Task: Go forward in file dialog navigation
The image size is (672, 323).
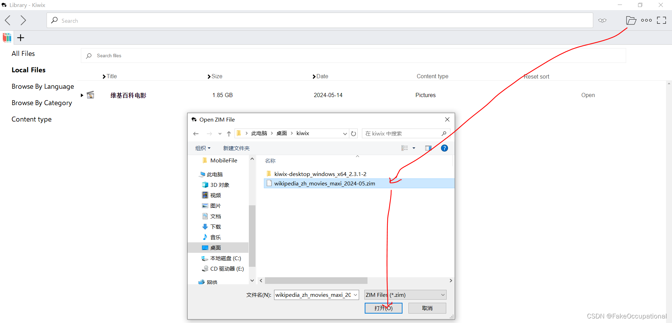Action: coord(209,134)
